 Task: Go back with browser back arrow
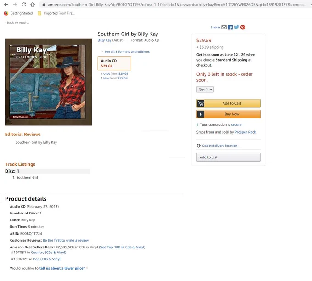coord(6,5)
